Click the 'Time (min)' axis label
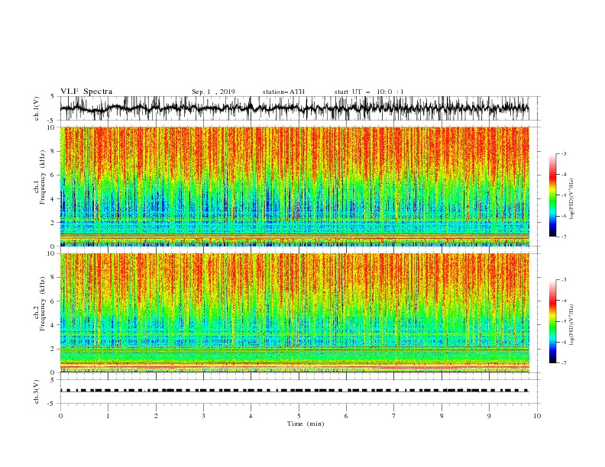This screenshot has height=467, width=605. coord(306,424)
